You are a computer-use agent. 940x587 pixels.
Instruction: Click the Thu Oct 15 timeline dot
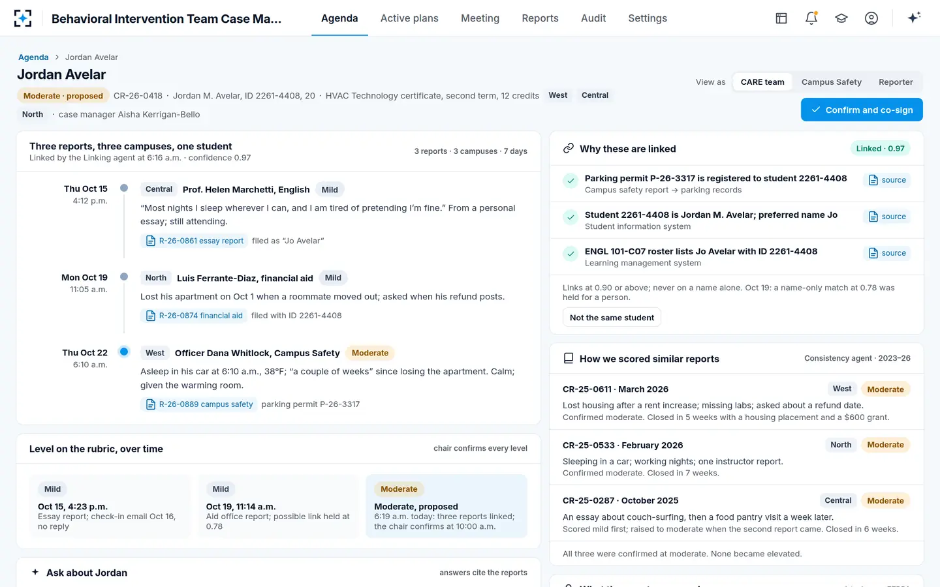[124, 188]
